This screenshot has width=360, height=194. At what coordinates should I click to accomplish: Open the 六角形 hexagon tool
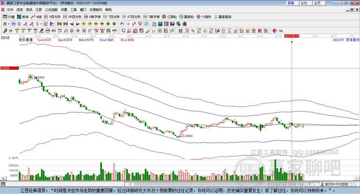204,17
